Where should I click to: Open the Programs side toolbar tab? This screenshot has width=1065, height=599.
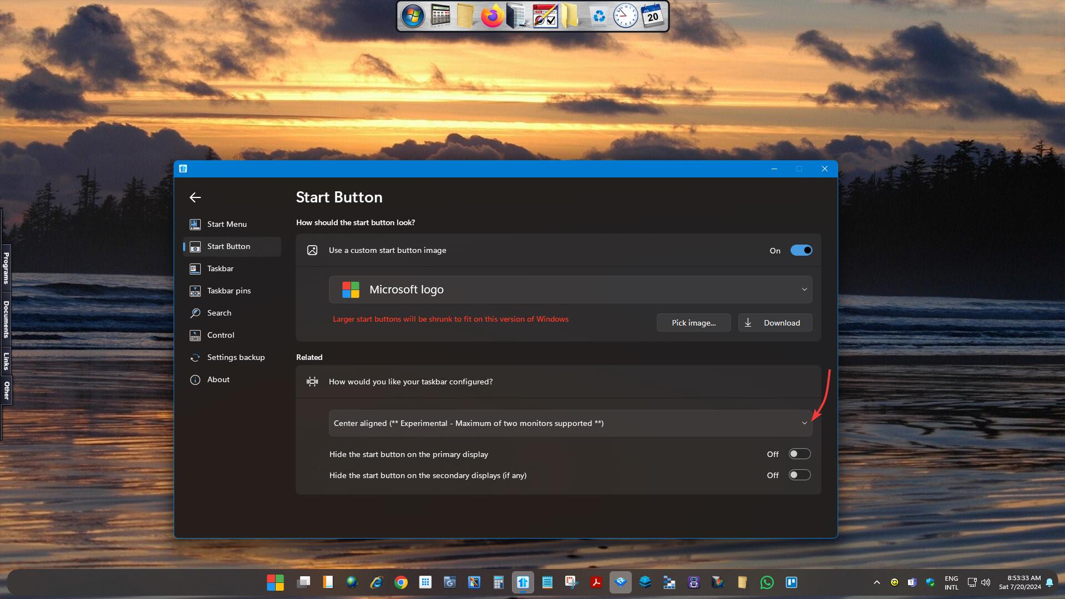pyautogui.click(x=6, y=268)
